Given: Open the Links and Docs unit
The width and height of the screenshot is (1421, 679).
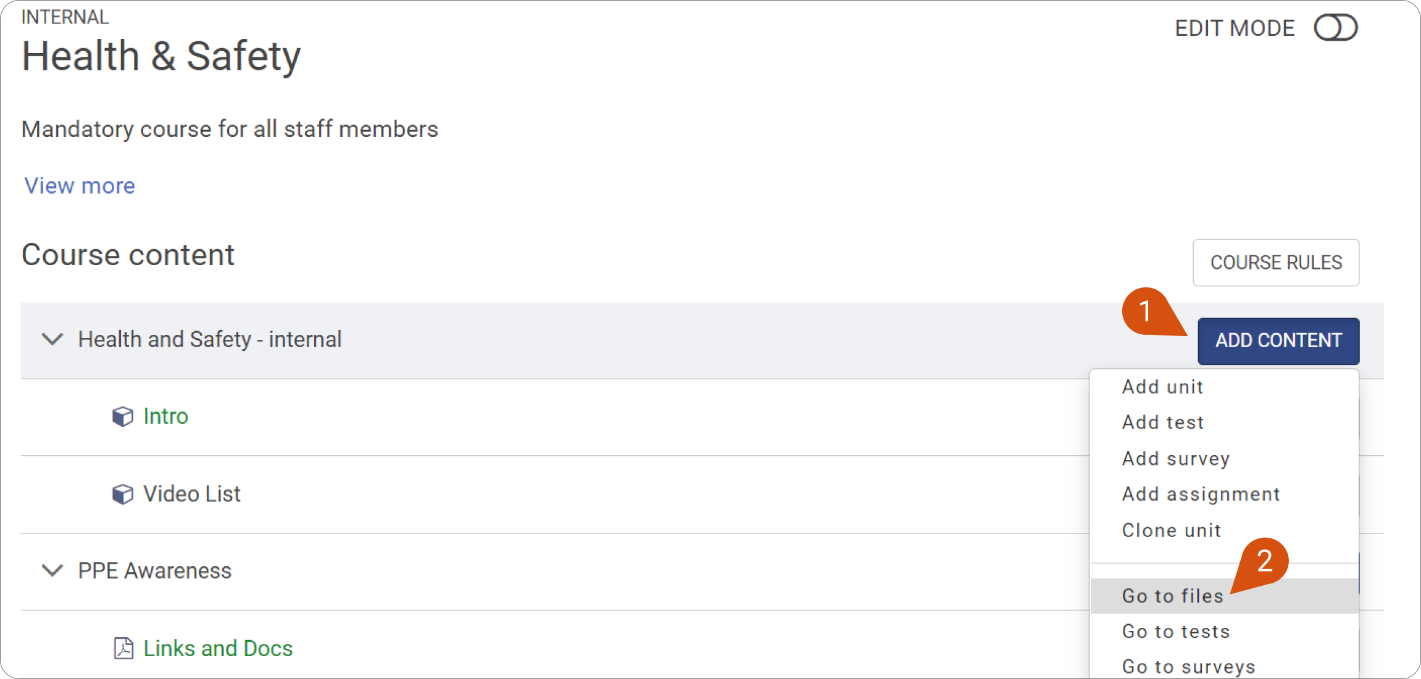Looking at the screenshot, I should (218, 648).
